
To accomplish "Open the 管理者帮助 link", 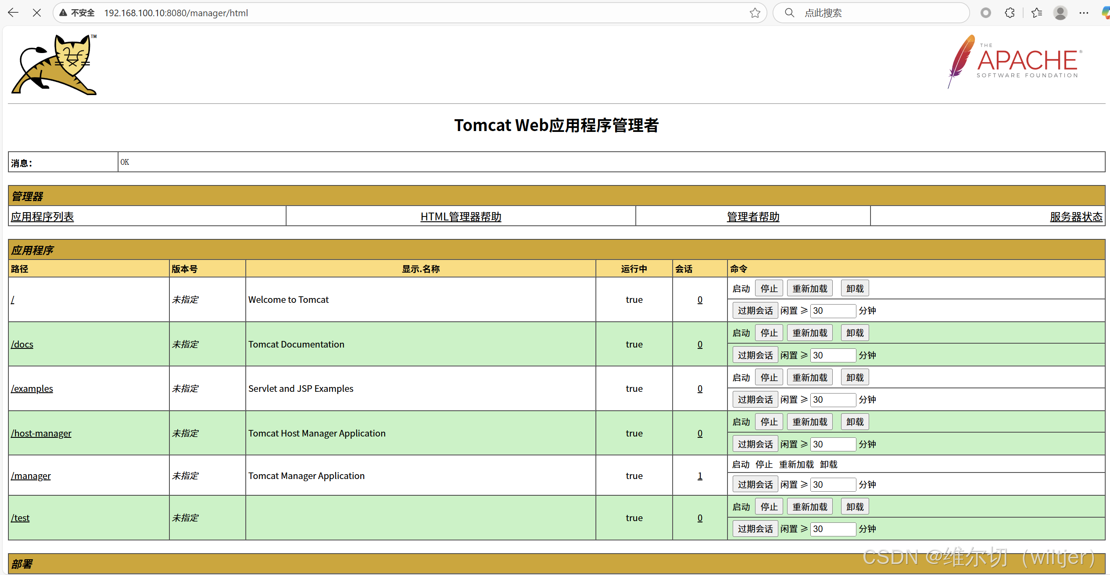I will (753, 217).
